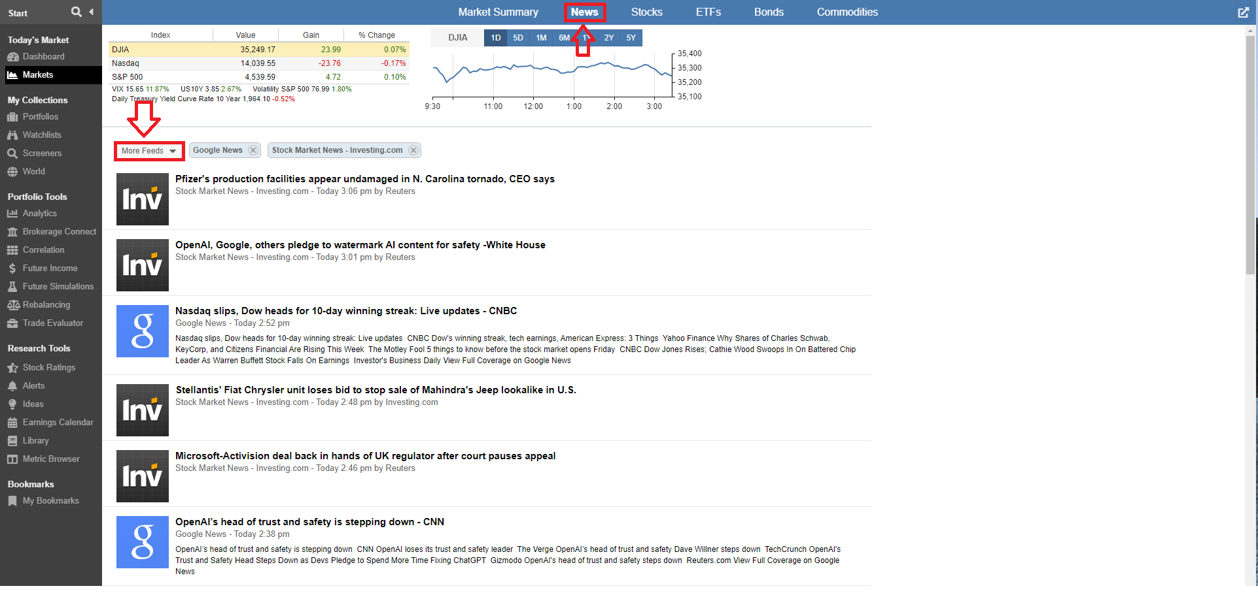Open OpenAI, Google watermark AI content article
Viewport: 1258px width, 599px height.
(360, 245)
